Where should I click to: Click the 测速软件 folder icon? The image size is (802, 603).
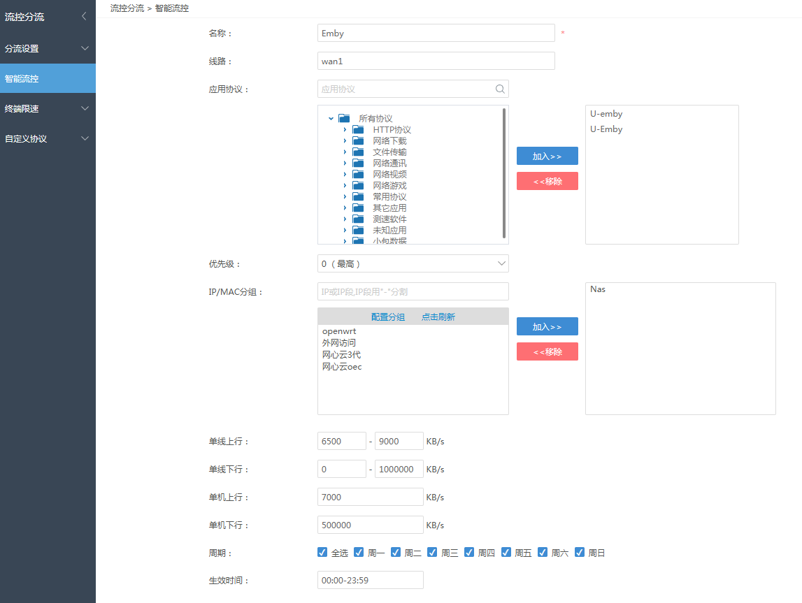tap(358, 219)
